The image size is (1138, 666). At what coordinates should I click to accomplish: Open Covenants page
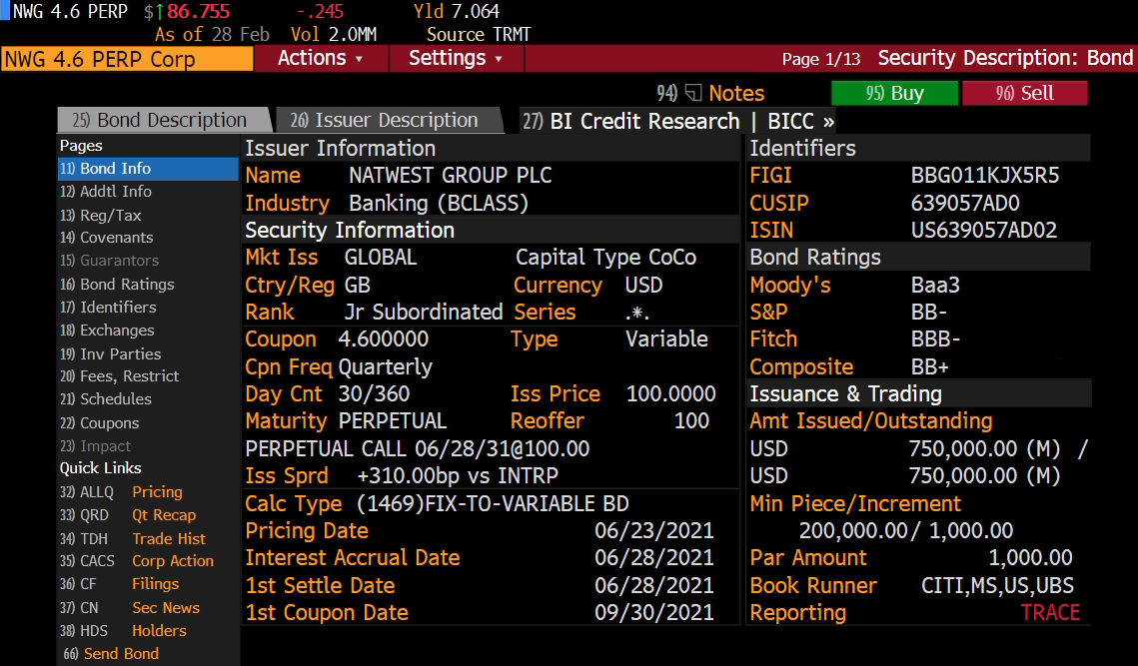click(x=107, y=238)
